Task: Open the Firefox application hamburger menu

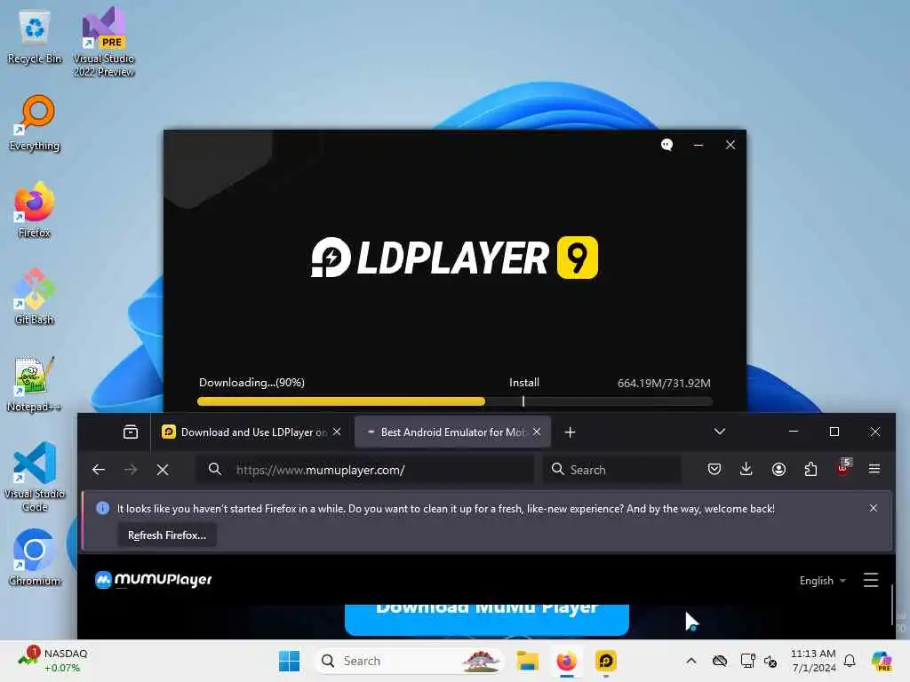Action: click(x=874, y=469)
